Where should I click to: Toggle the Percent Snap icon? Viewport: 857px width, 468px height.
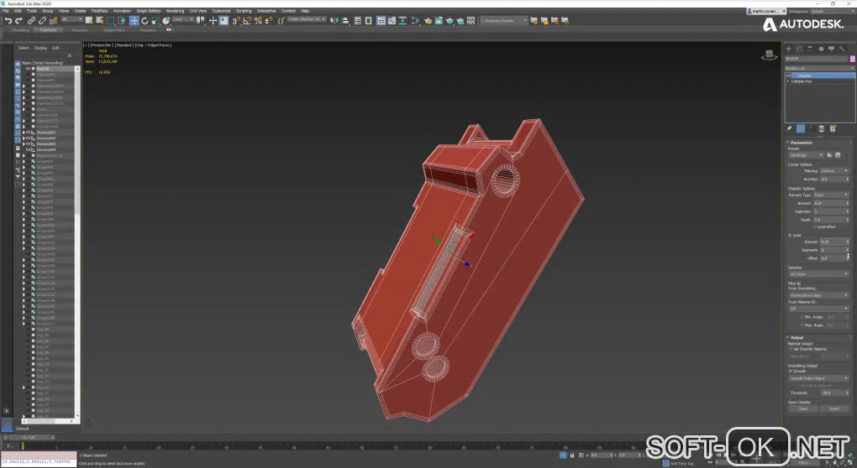(258, 21)
